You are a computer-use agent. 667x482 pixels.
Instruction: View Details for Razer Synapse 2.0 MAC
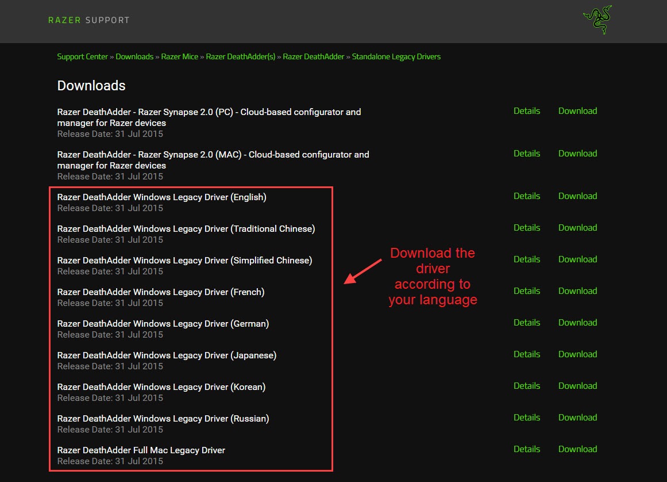[527, 154]
